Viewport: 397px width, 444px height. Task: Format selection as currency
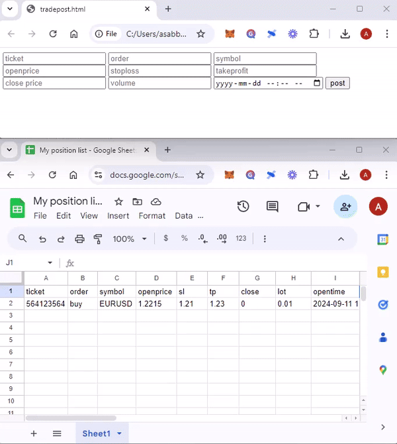pos(166,239)
